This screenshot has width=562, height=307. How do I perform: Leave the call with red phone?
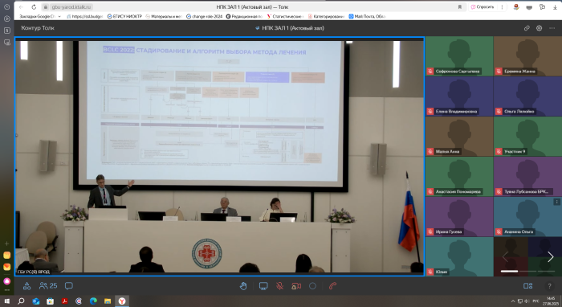(332, 286)
